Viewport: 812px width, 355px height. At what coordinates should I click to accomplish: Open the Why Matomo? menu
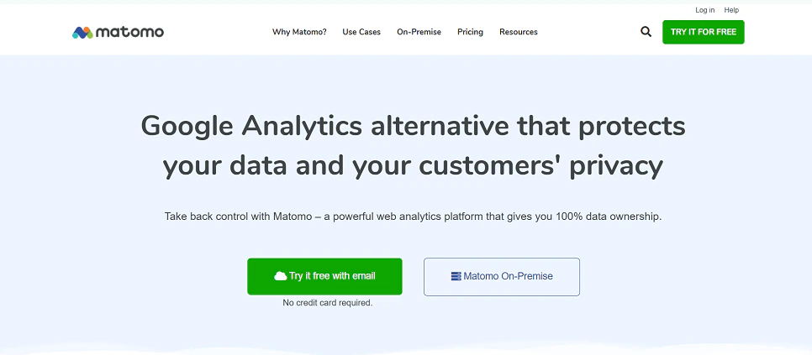point(299,32)
